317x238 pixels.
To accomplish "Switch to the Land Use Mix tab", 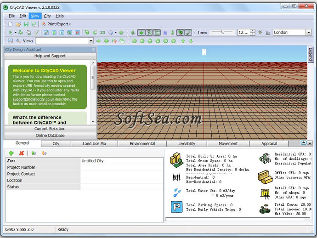I will tap(94, 143).
